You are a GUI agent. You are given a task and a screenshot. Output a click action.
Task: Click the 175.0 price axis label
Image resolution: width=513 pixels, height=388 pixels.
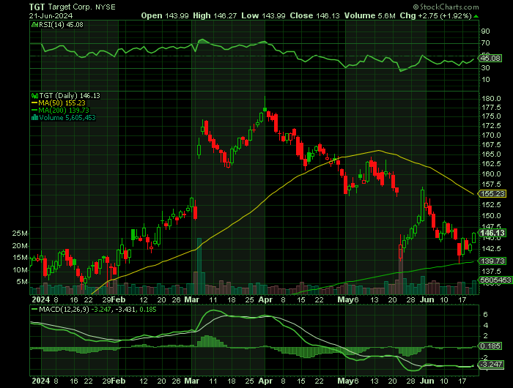tap(492, 116)
